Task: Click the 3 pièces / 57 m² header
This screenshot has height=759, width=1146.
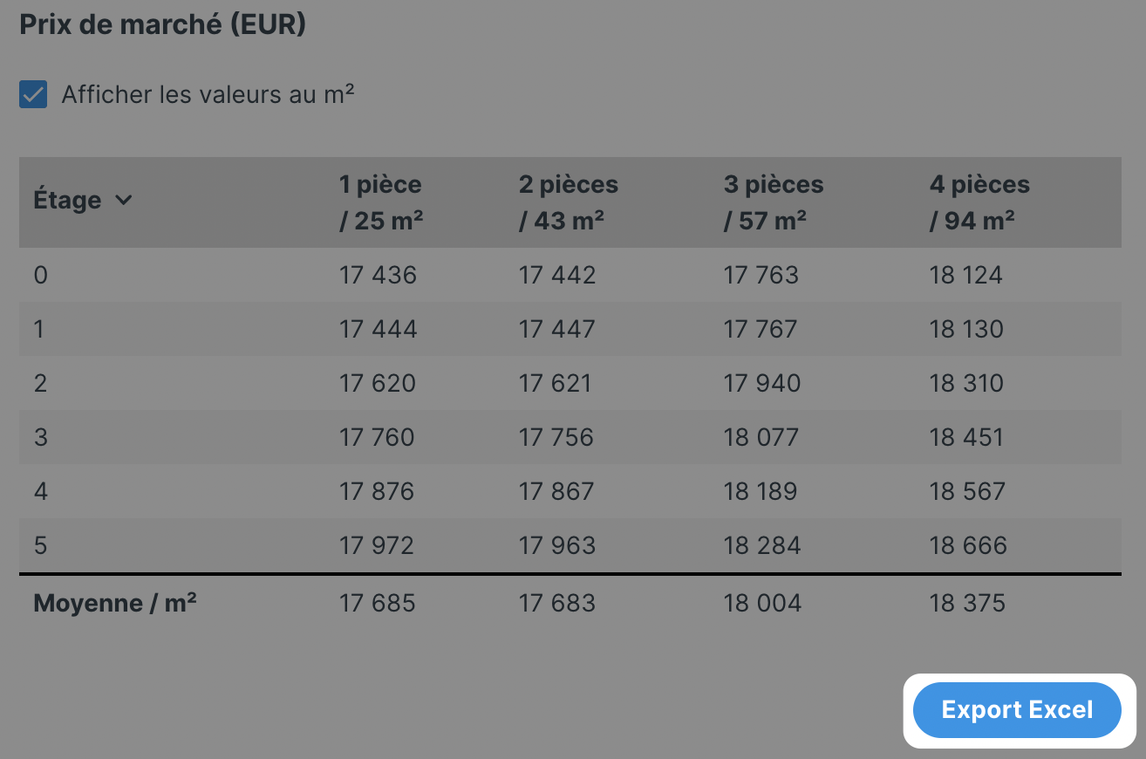Action: 774,202
